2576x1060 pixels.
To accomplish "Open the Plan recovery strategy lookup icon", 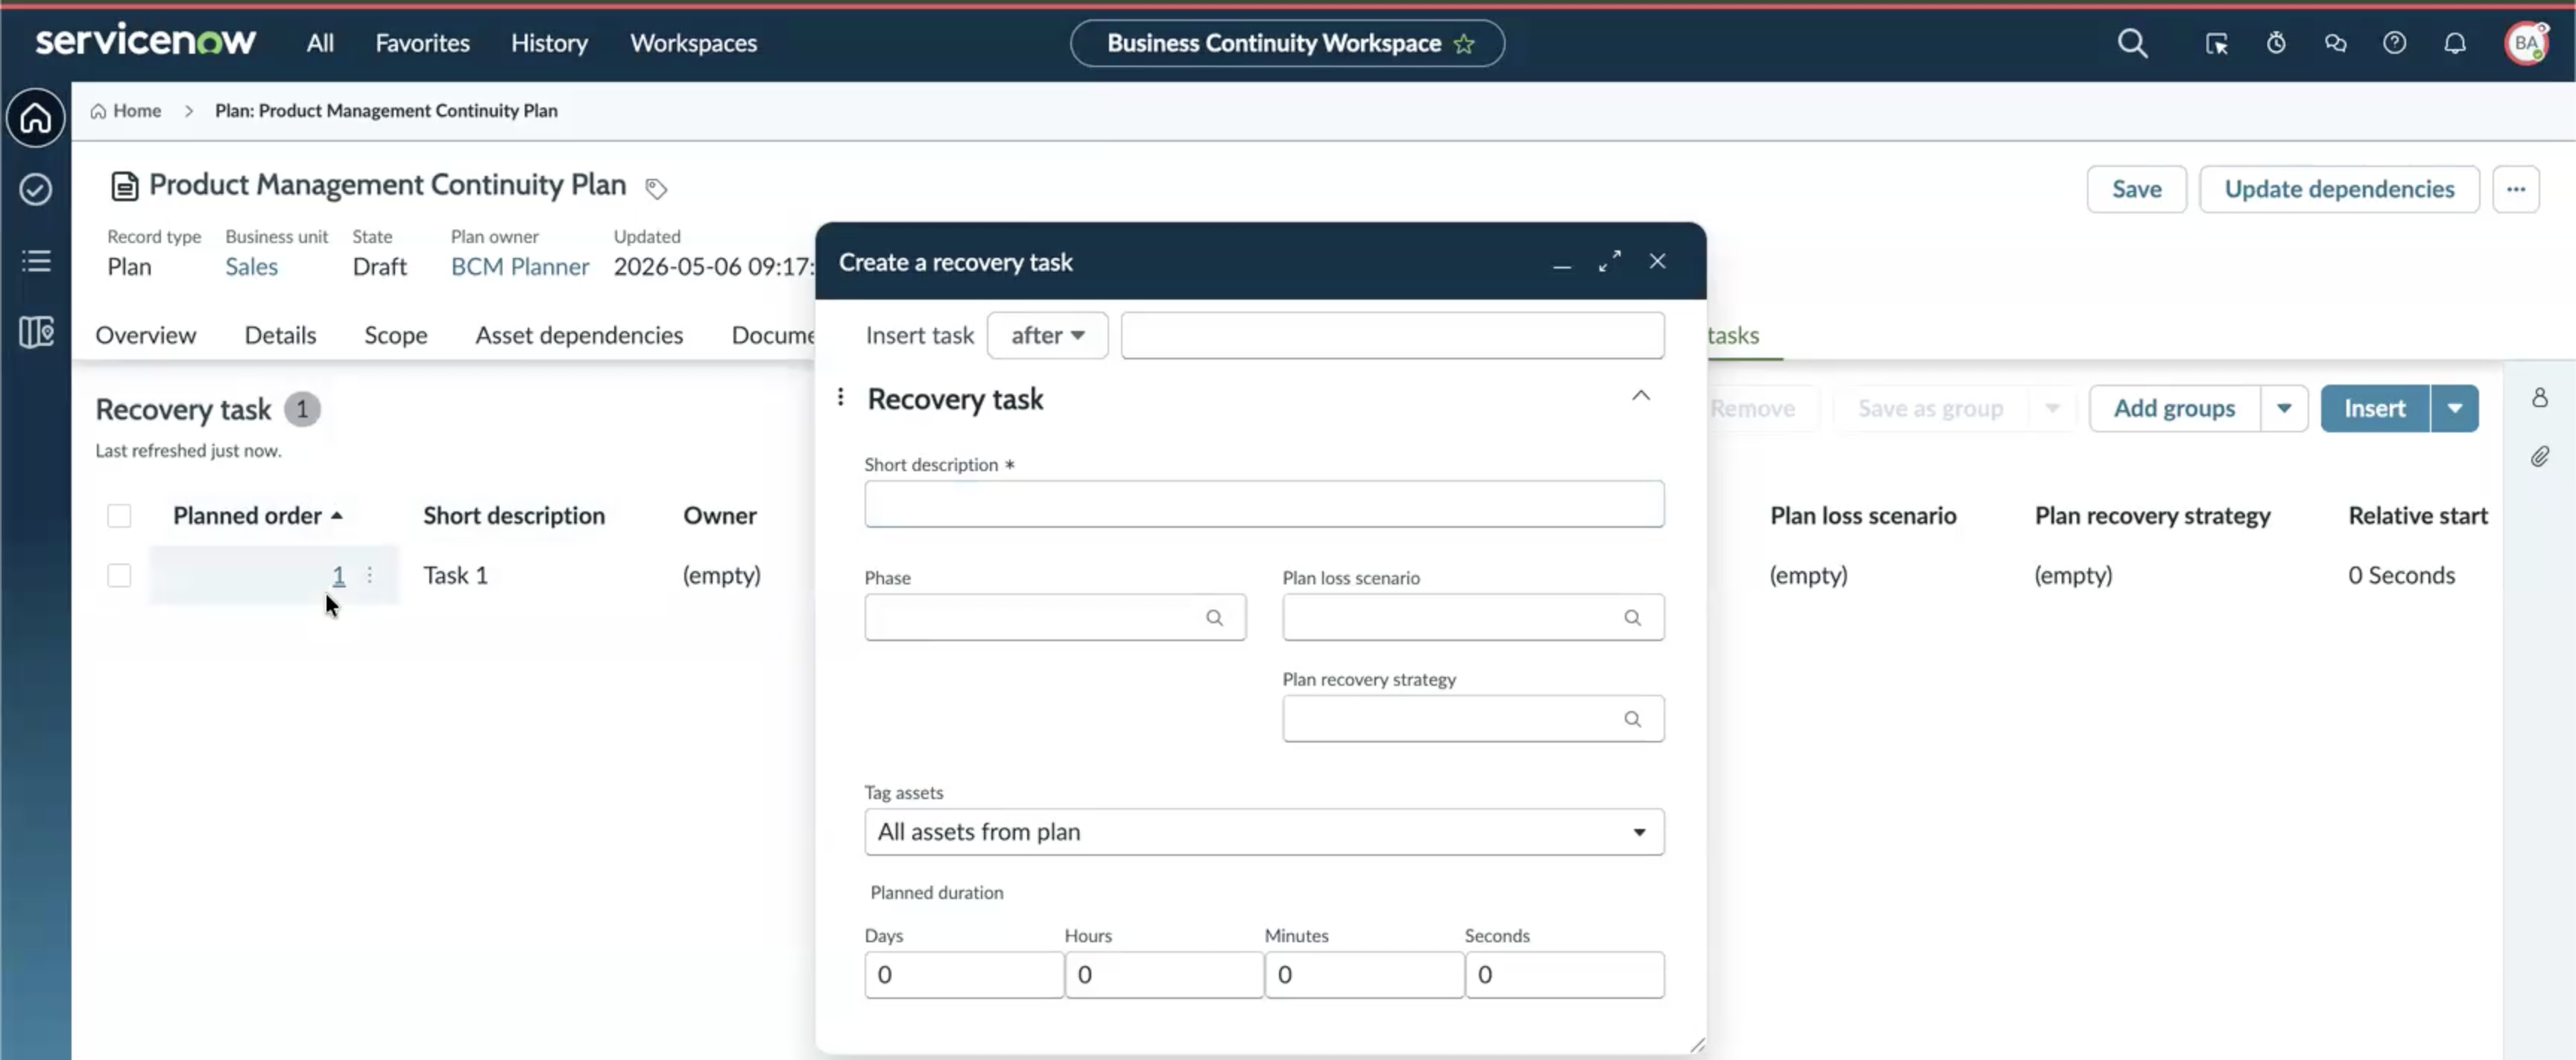I will [1632, 719].
